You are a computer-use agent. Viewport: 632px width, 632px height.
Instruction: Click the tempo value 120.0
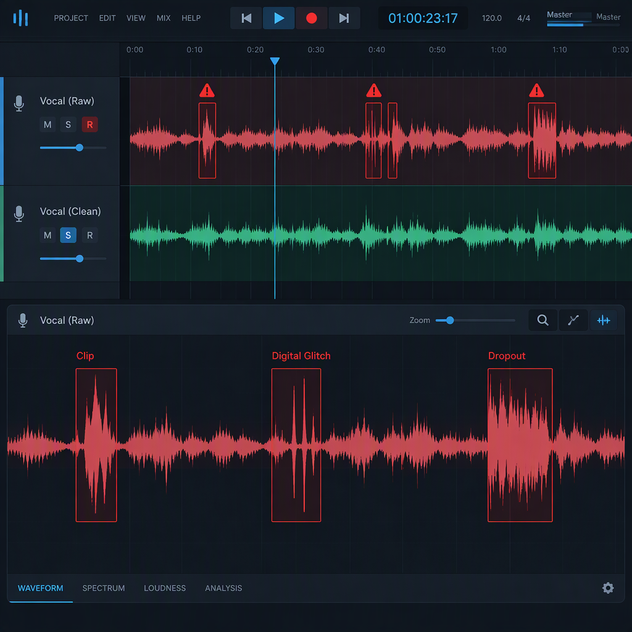pyautogui.click(x=492, y=18)
